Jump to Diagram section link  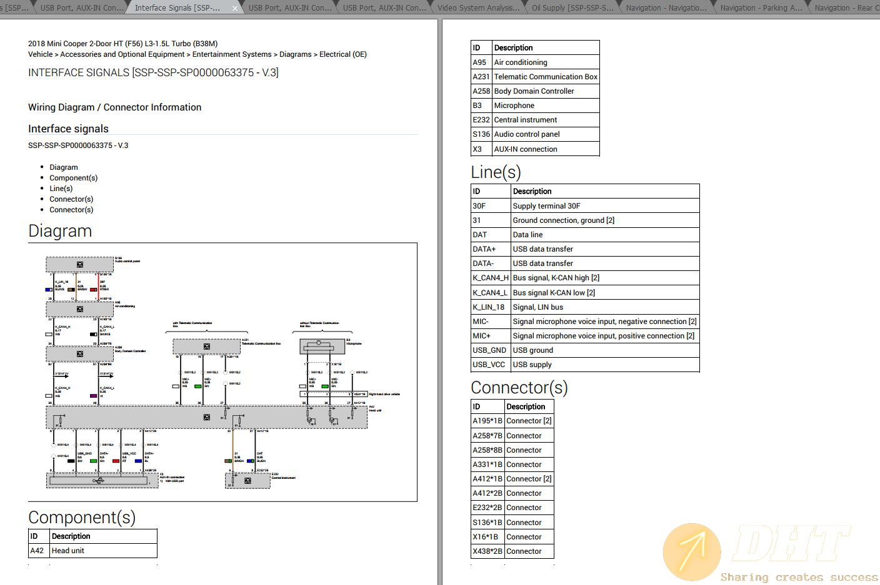tap(64, 167)
